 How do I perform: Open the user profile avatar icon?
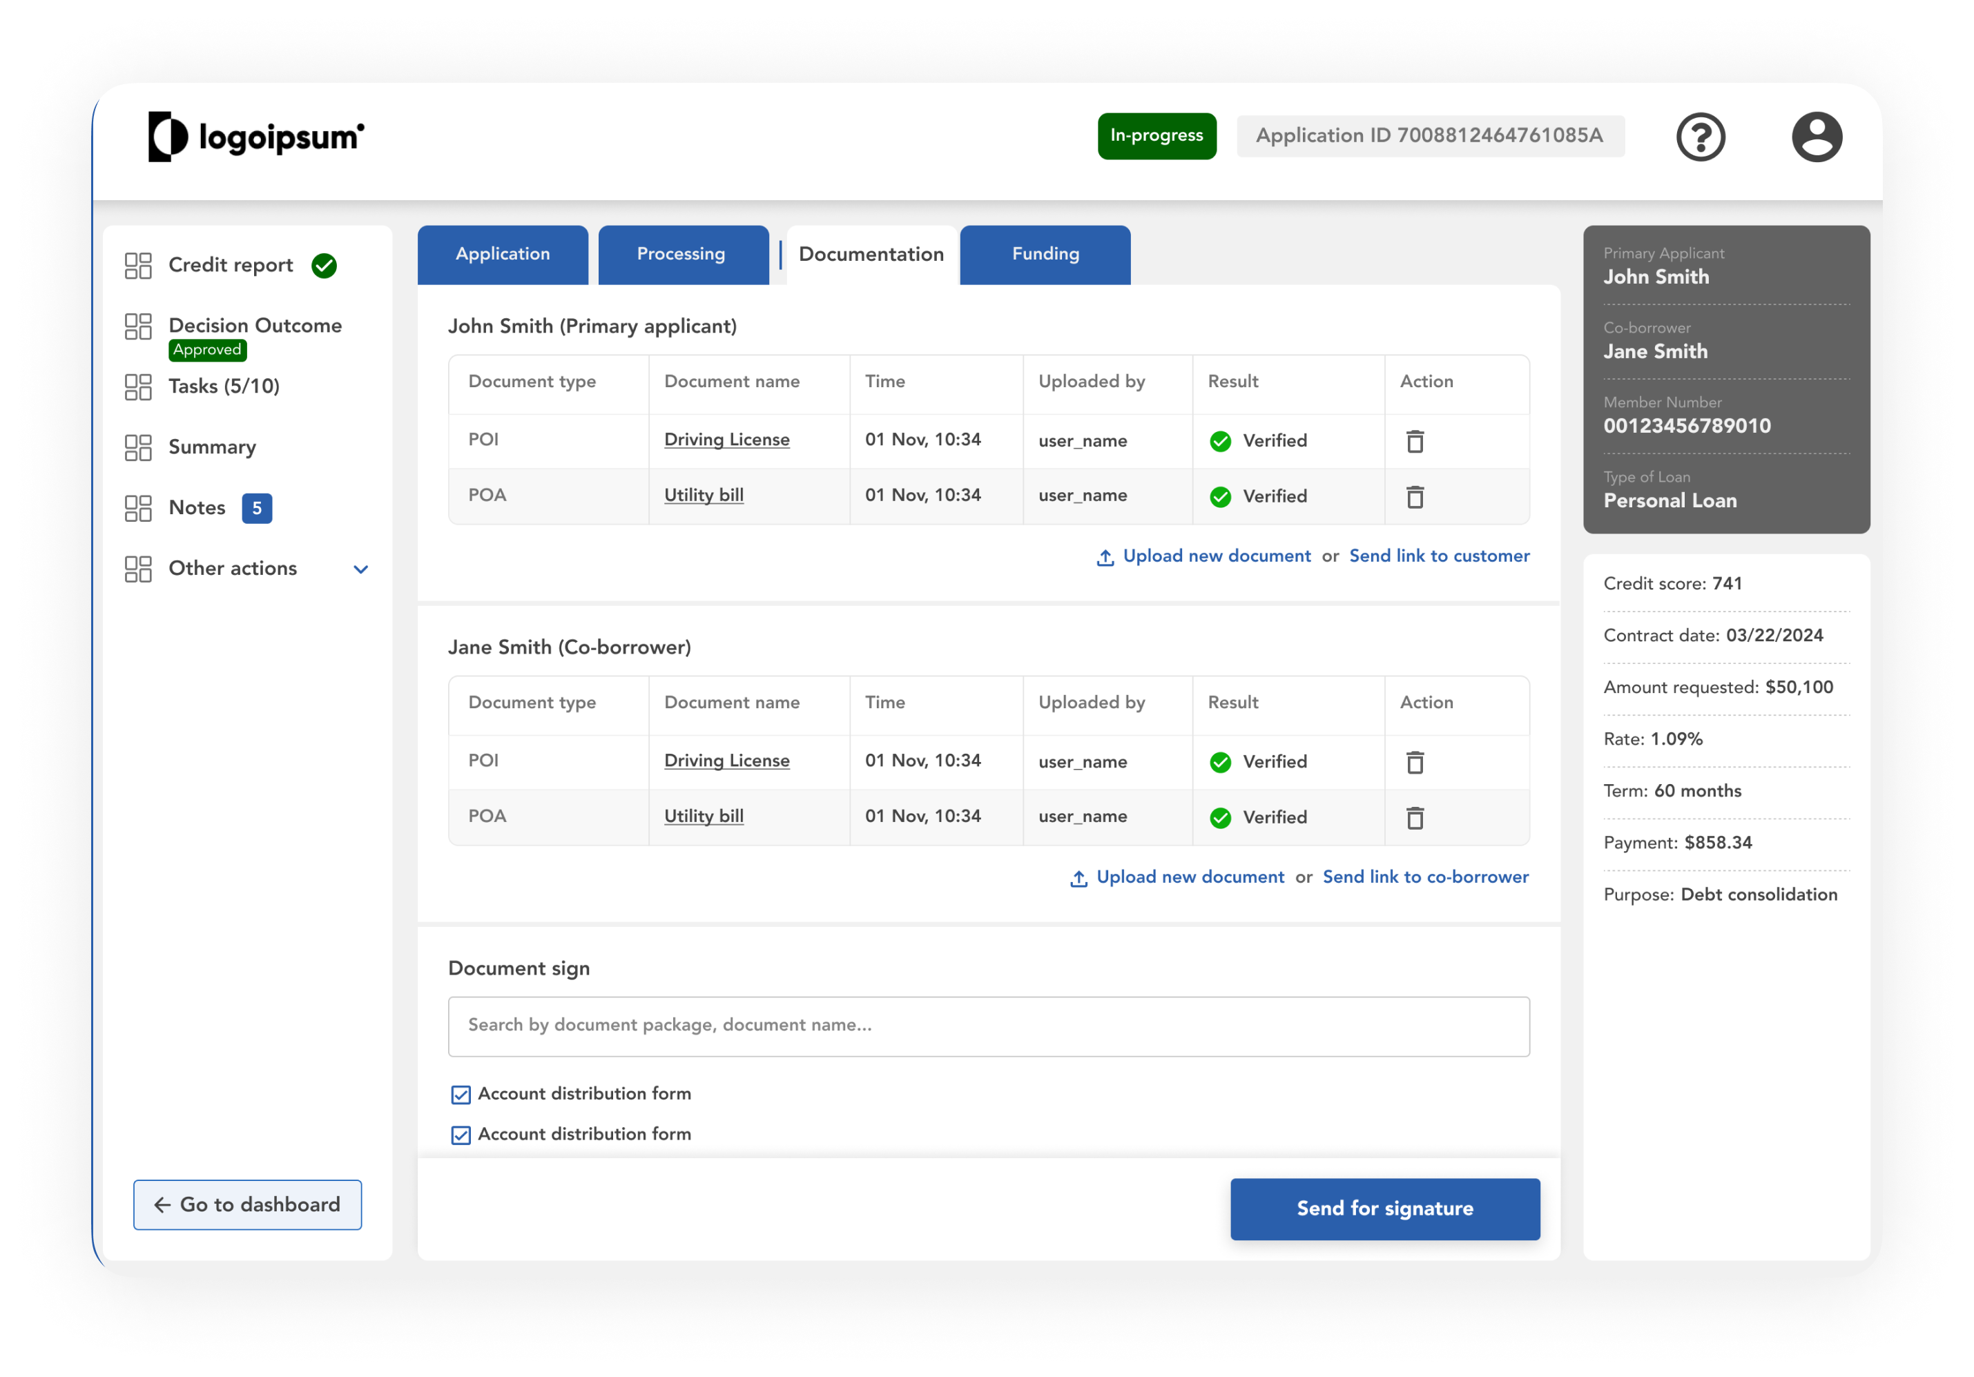click(1816, 136)
